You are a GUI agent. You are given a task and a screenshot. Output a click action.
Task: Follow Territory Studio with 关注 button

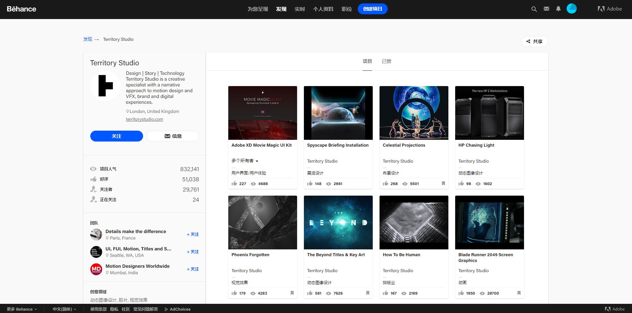click(x=117, y=136)
